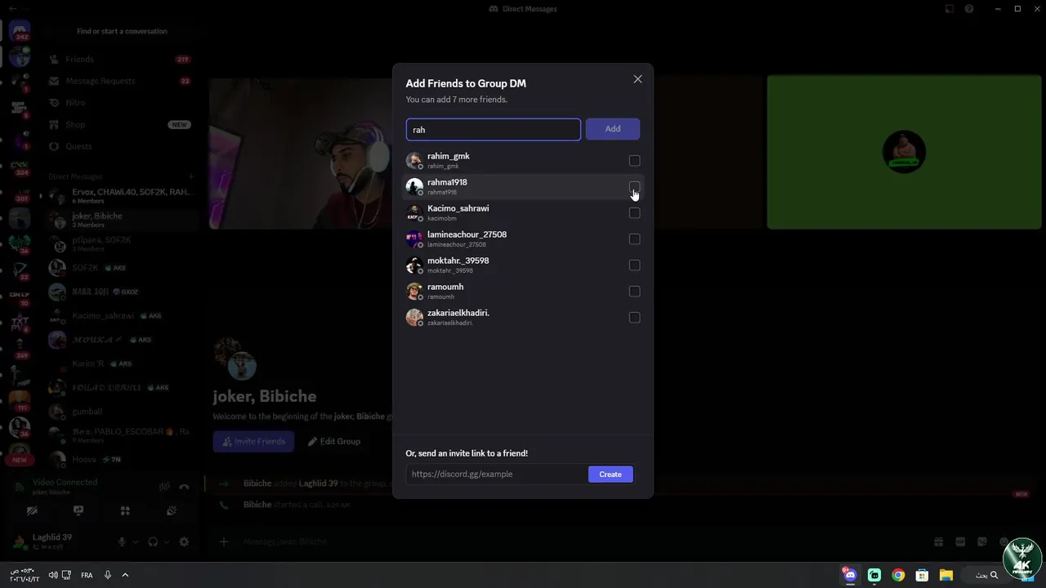The width and height of the screenshot is (1046, 588).
Task: Turn on camera in voice panel
Action: (x=32, y=511)
